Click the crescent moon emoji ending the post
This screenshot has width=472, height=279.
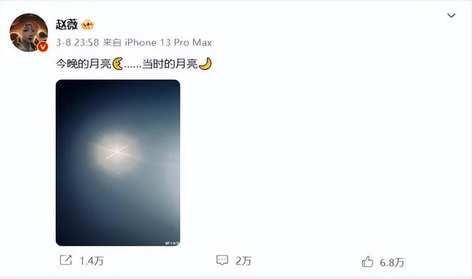coord(205,64)
